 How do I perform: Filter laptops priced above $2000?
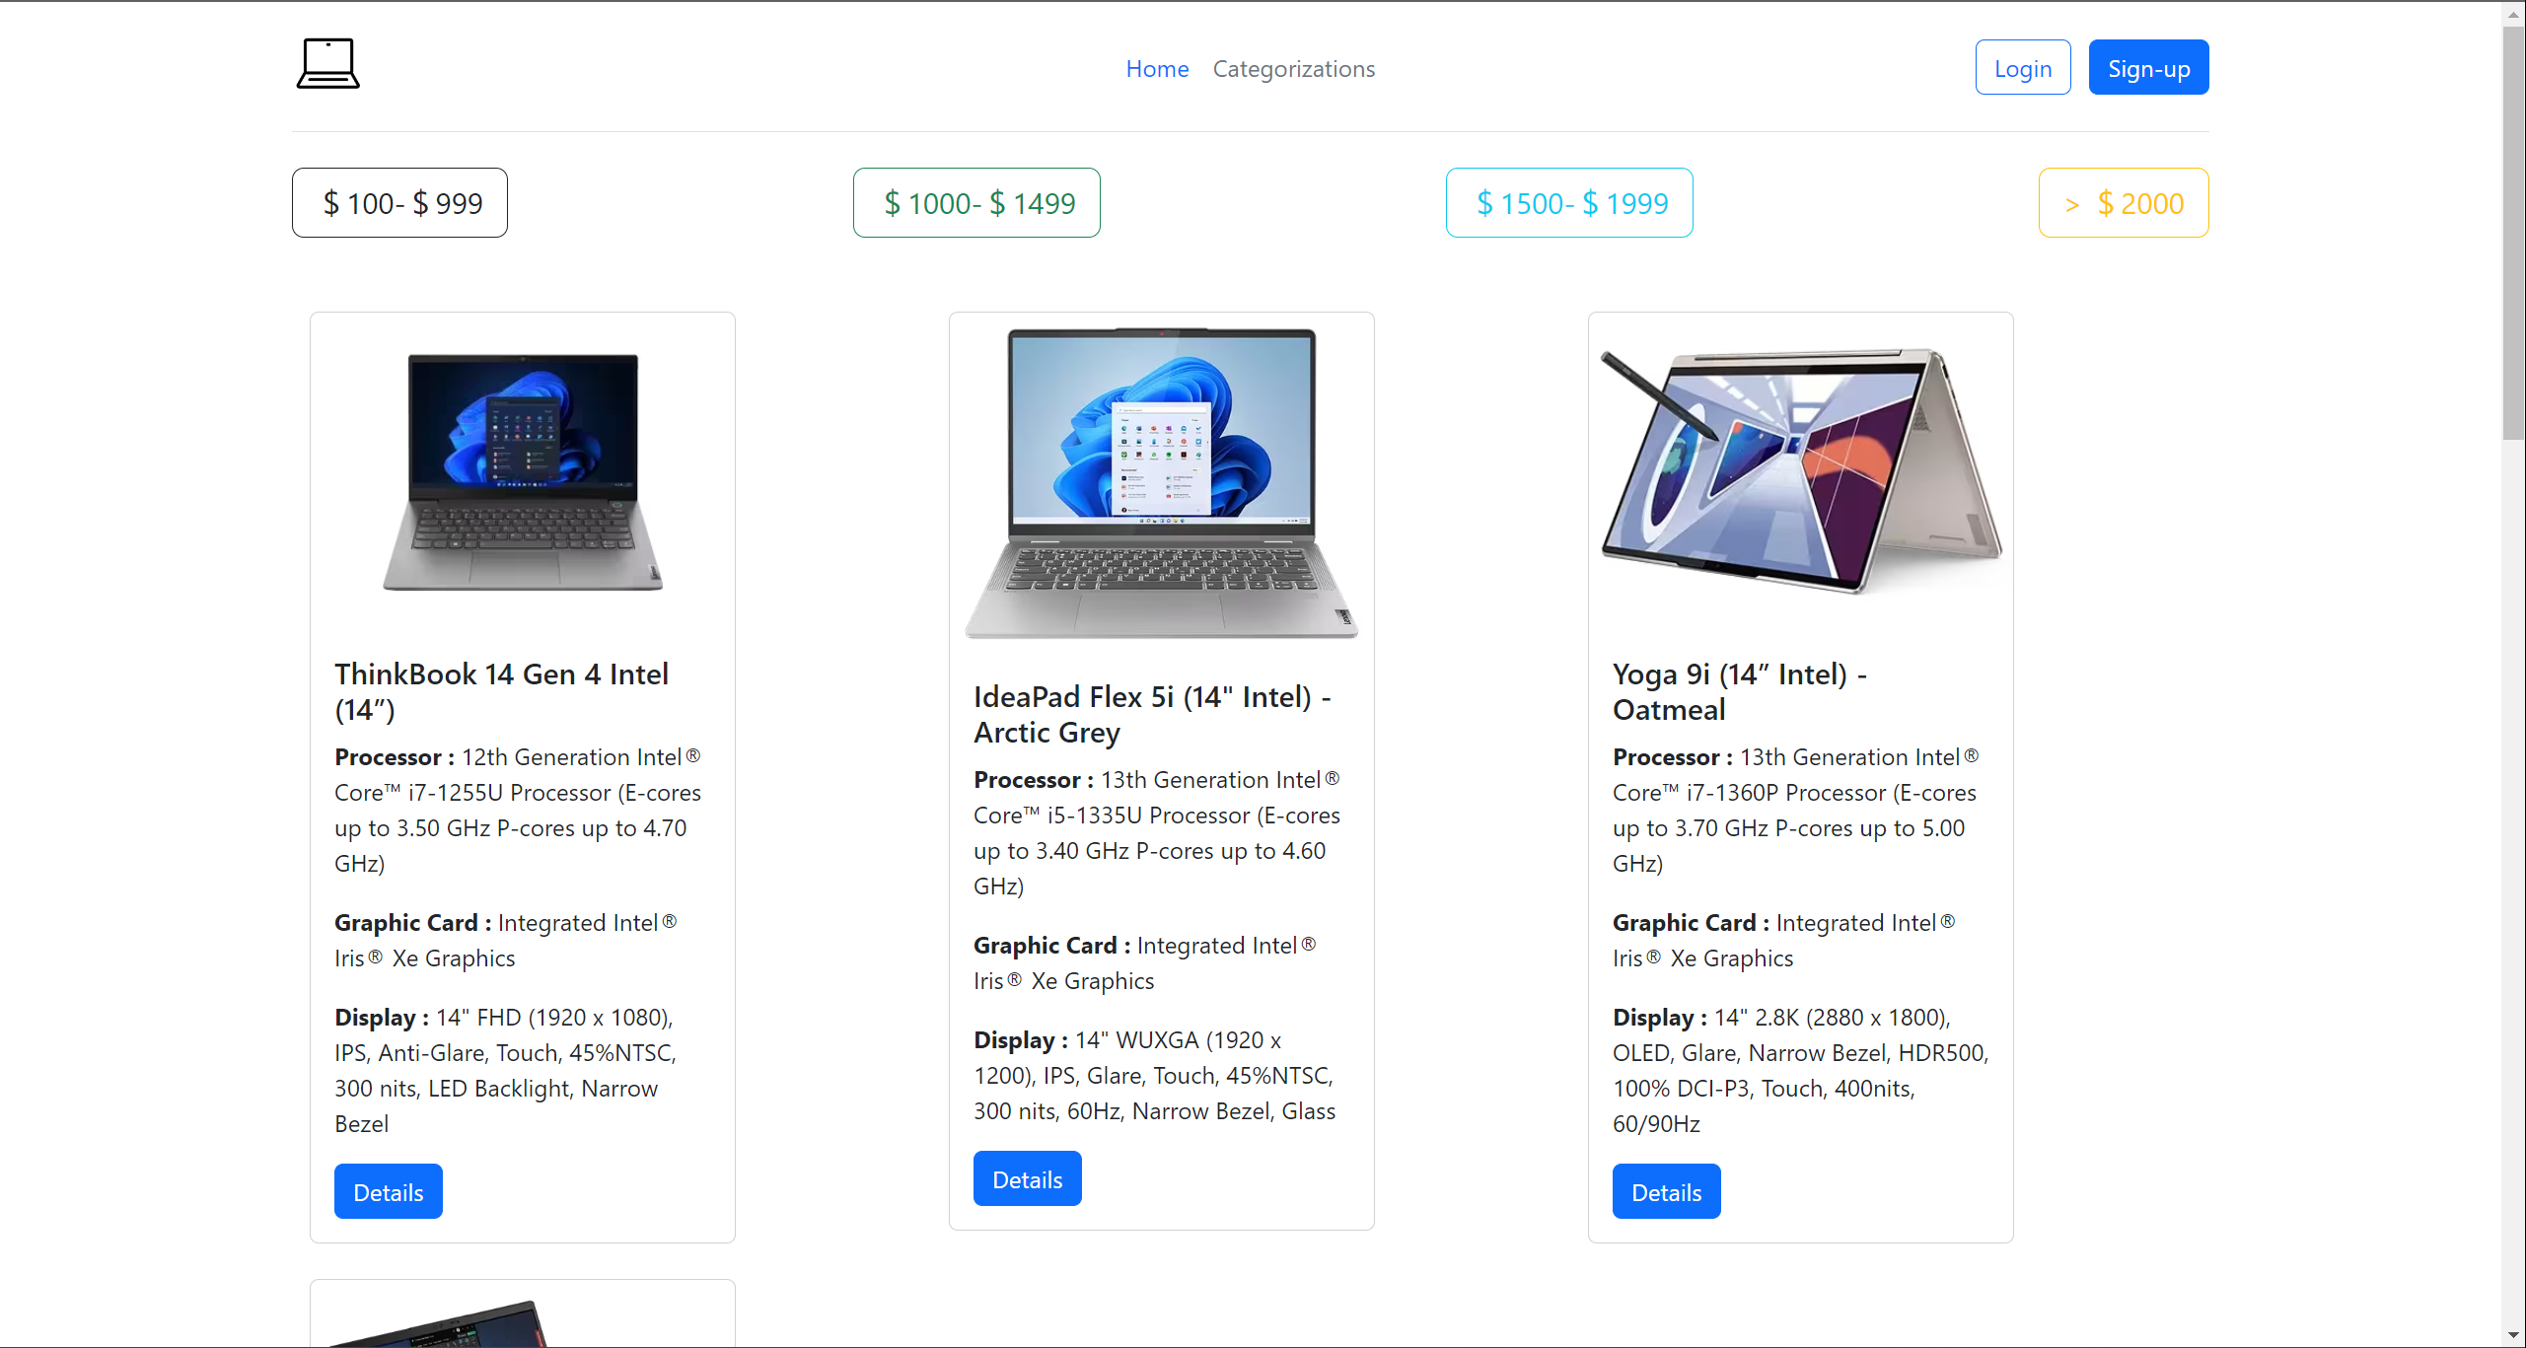(2123, 202)
